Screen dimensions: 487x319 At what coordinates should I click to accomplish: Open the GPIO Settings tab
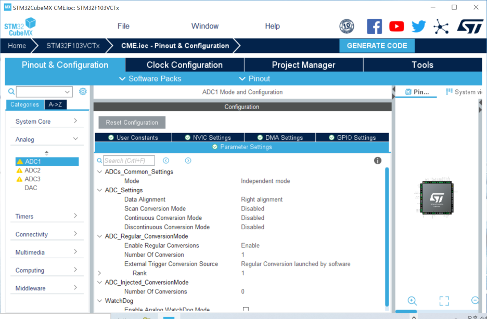(352, 137)
